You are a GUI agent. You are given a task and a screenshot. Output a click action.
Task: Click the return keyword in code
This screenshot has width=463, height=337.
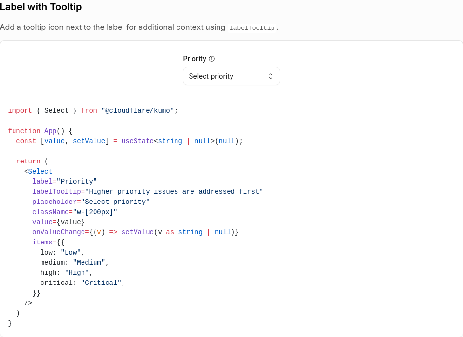point(28,161)
